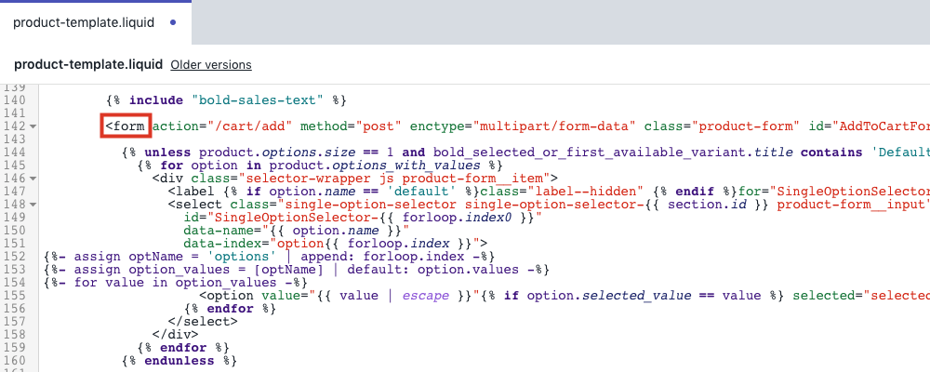
Task: Collapse the fold arrow on line 142
Action: tap(32, 126)
